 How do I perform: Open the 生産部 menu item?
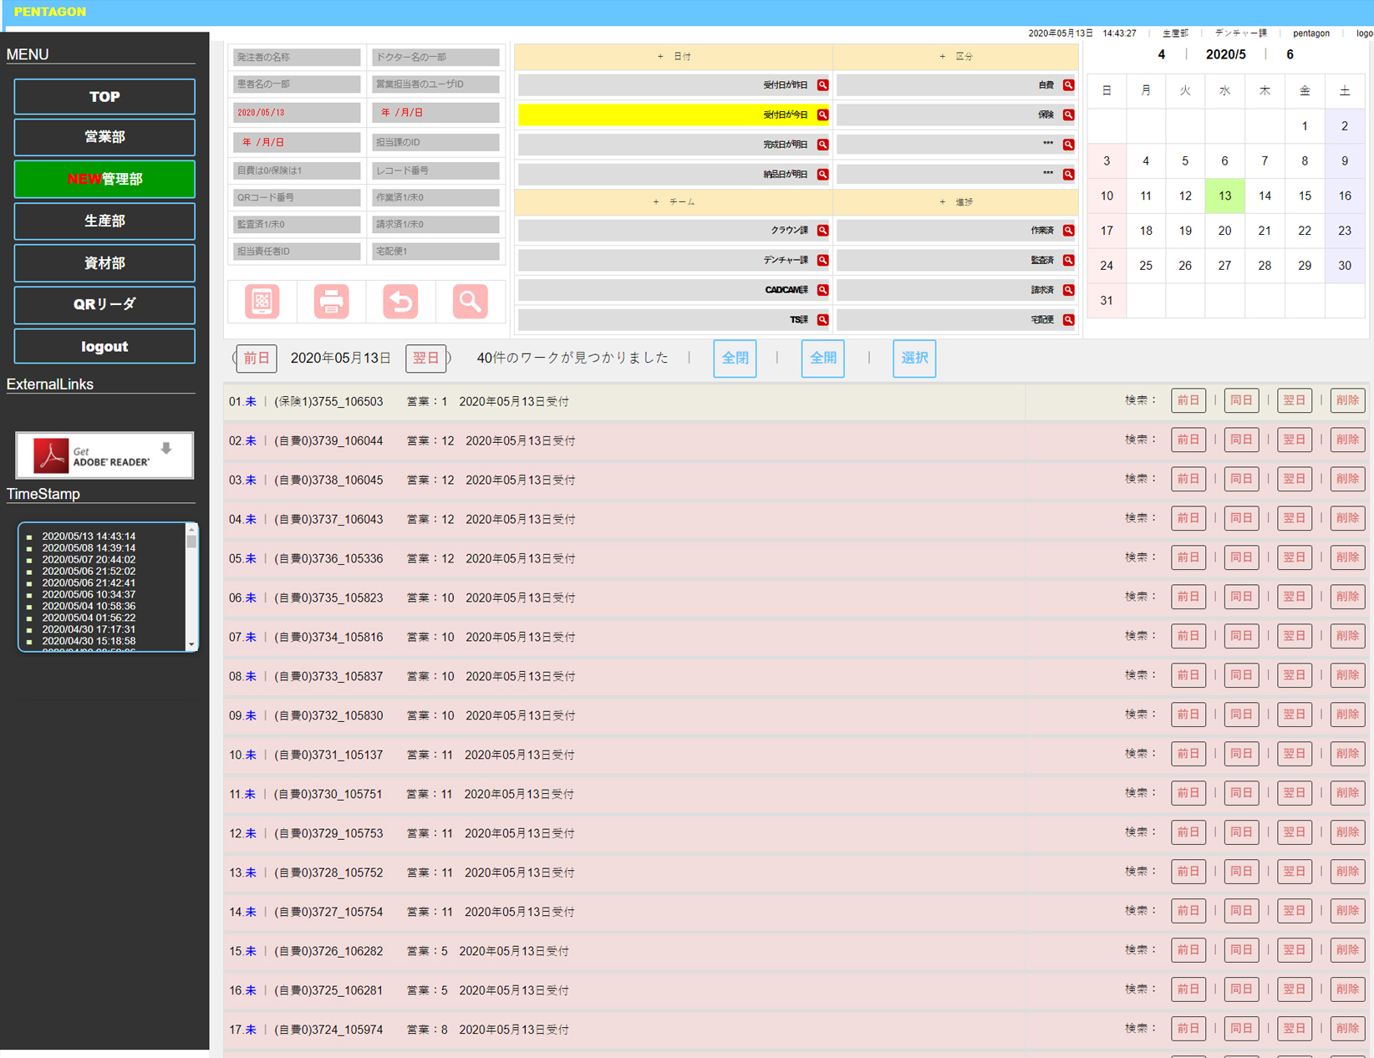(104, 221)
